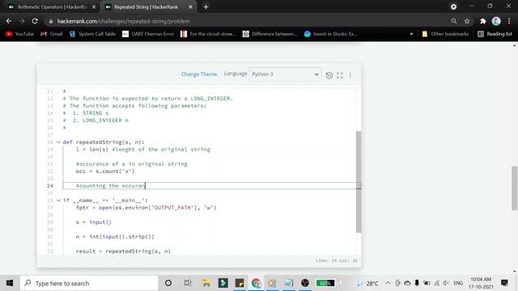Open a new browser tab

(x=206, y=7)
